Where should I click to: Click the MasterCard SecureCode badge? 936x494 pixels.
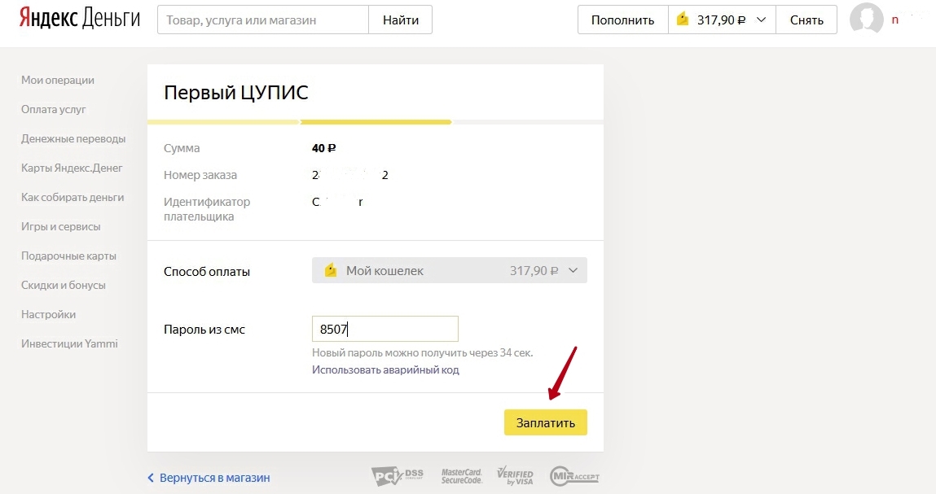(462, 476)
